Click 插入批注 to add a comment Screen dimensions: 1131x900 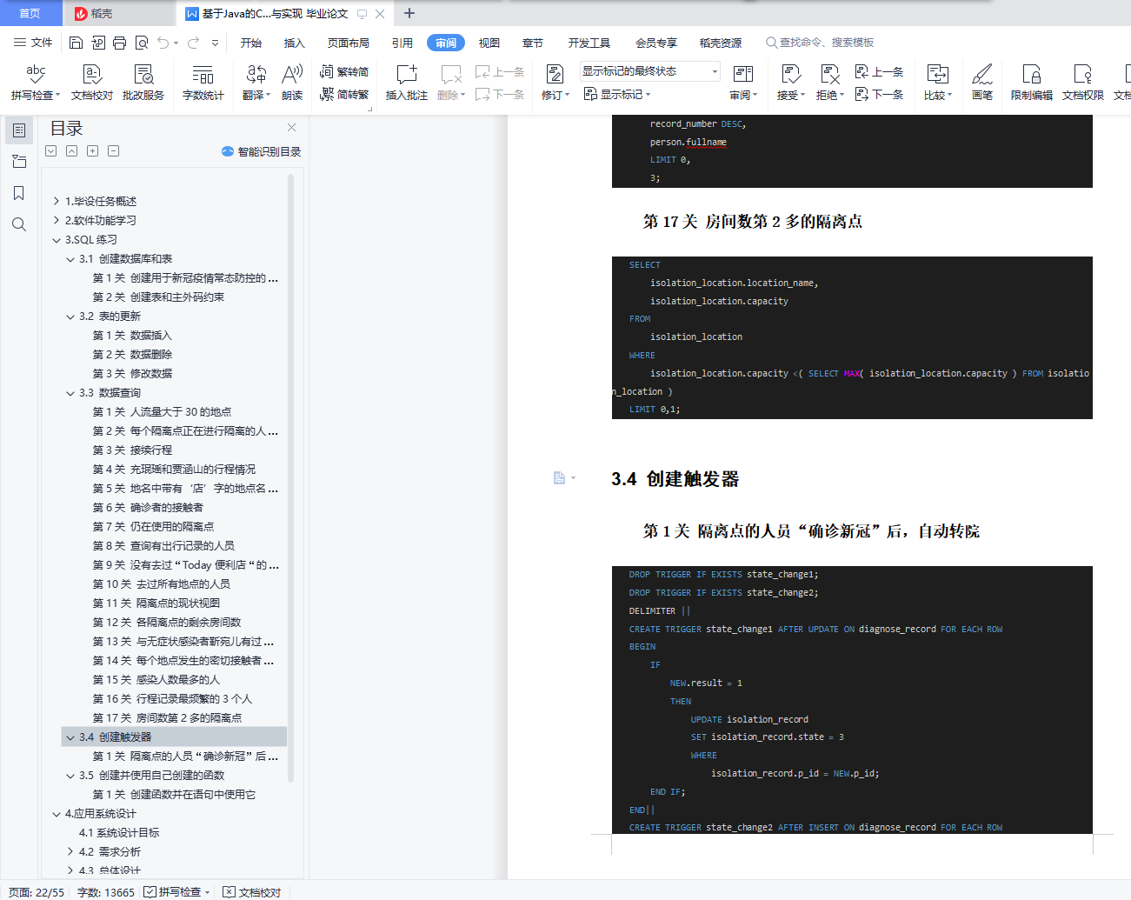407,83
